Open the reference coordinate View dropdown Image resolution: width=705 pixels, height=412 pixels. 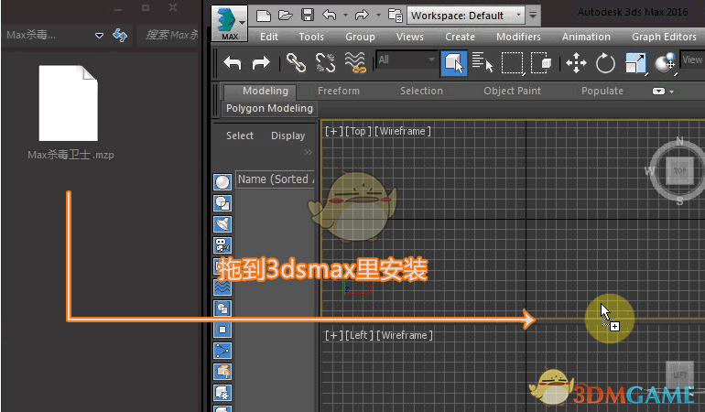point(692,60)
